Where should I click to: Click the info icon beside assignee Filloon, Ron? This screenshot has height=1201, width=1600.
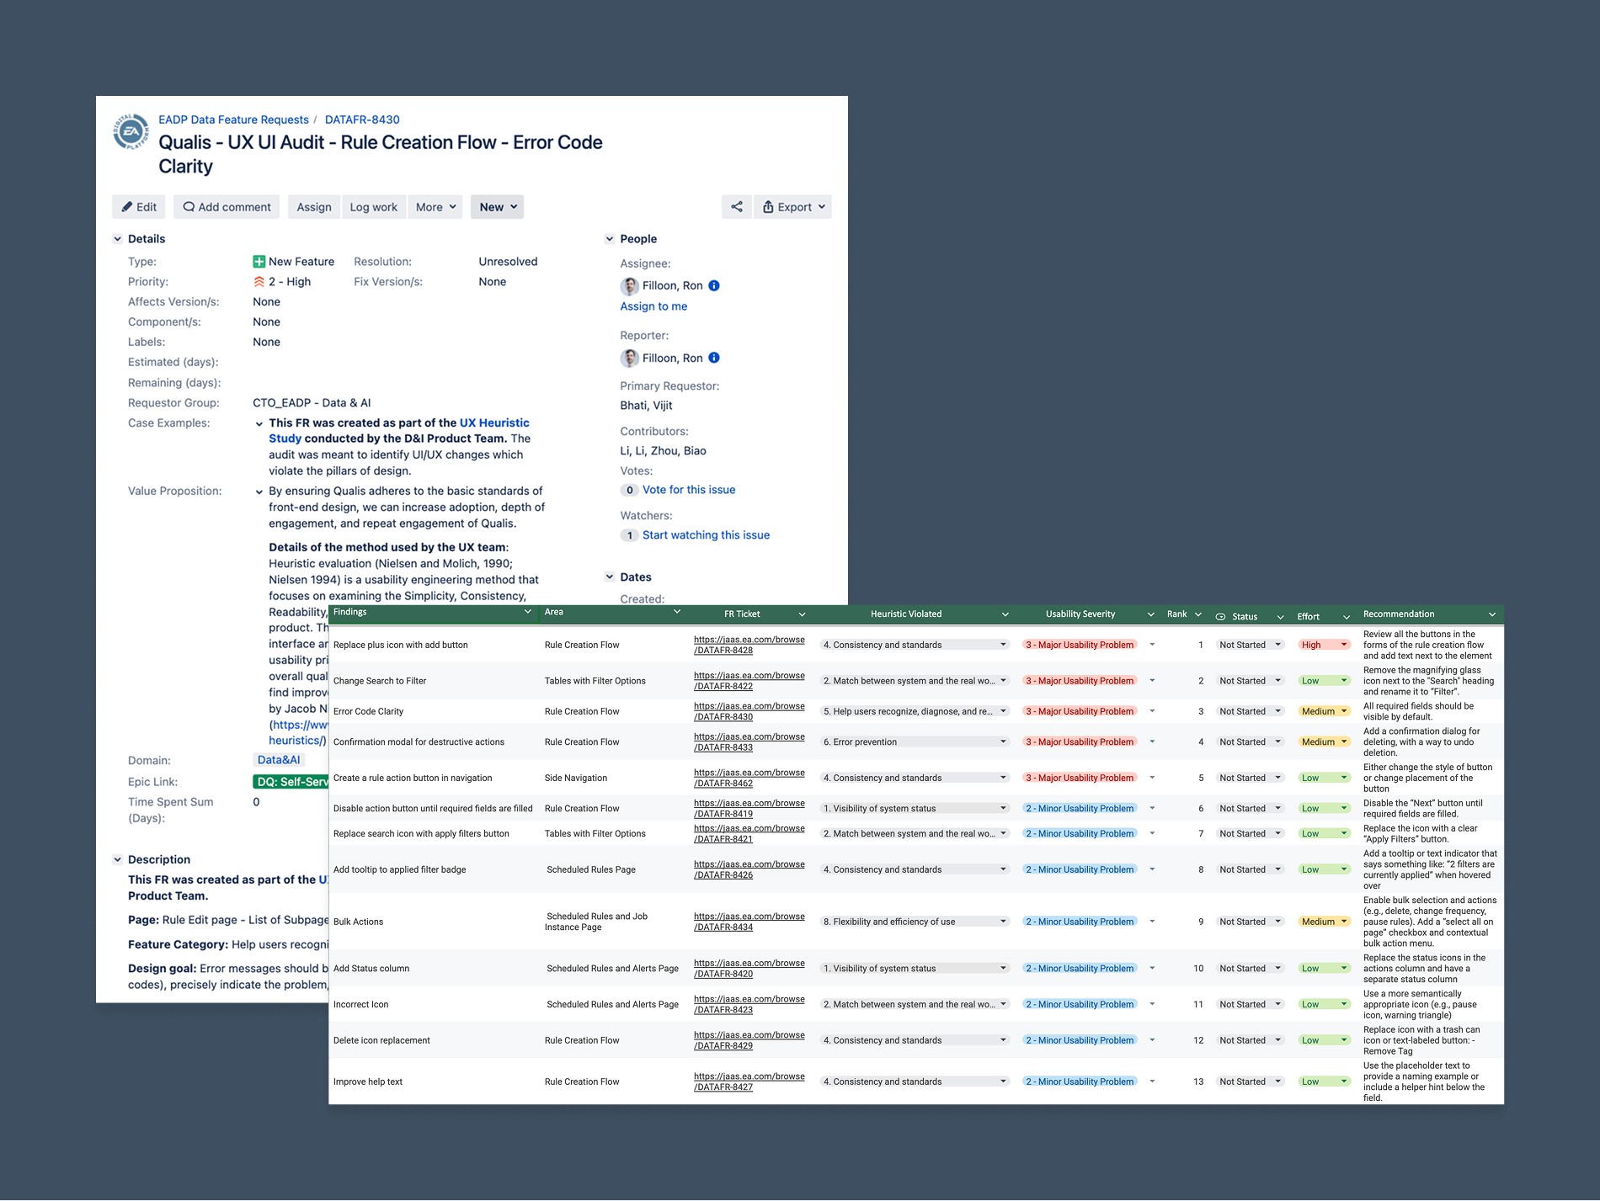tap(714, 285)
